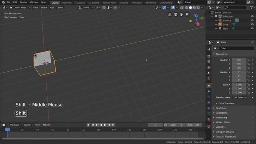Open the Output properties tab icon
The height and width of the screenshot is (144, 256).
coord(209,62)
